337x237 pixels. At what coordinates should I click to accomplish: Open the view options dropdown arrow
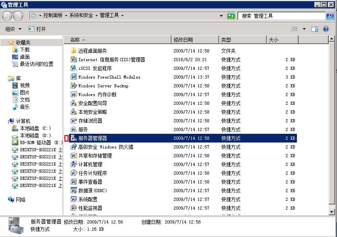click(x=304, y=29)
